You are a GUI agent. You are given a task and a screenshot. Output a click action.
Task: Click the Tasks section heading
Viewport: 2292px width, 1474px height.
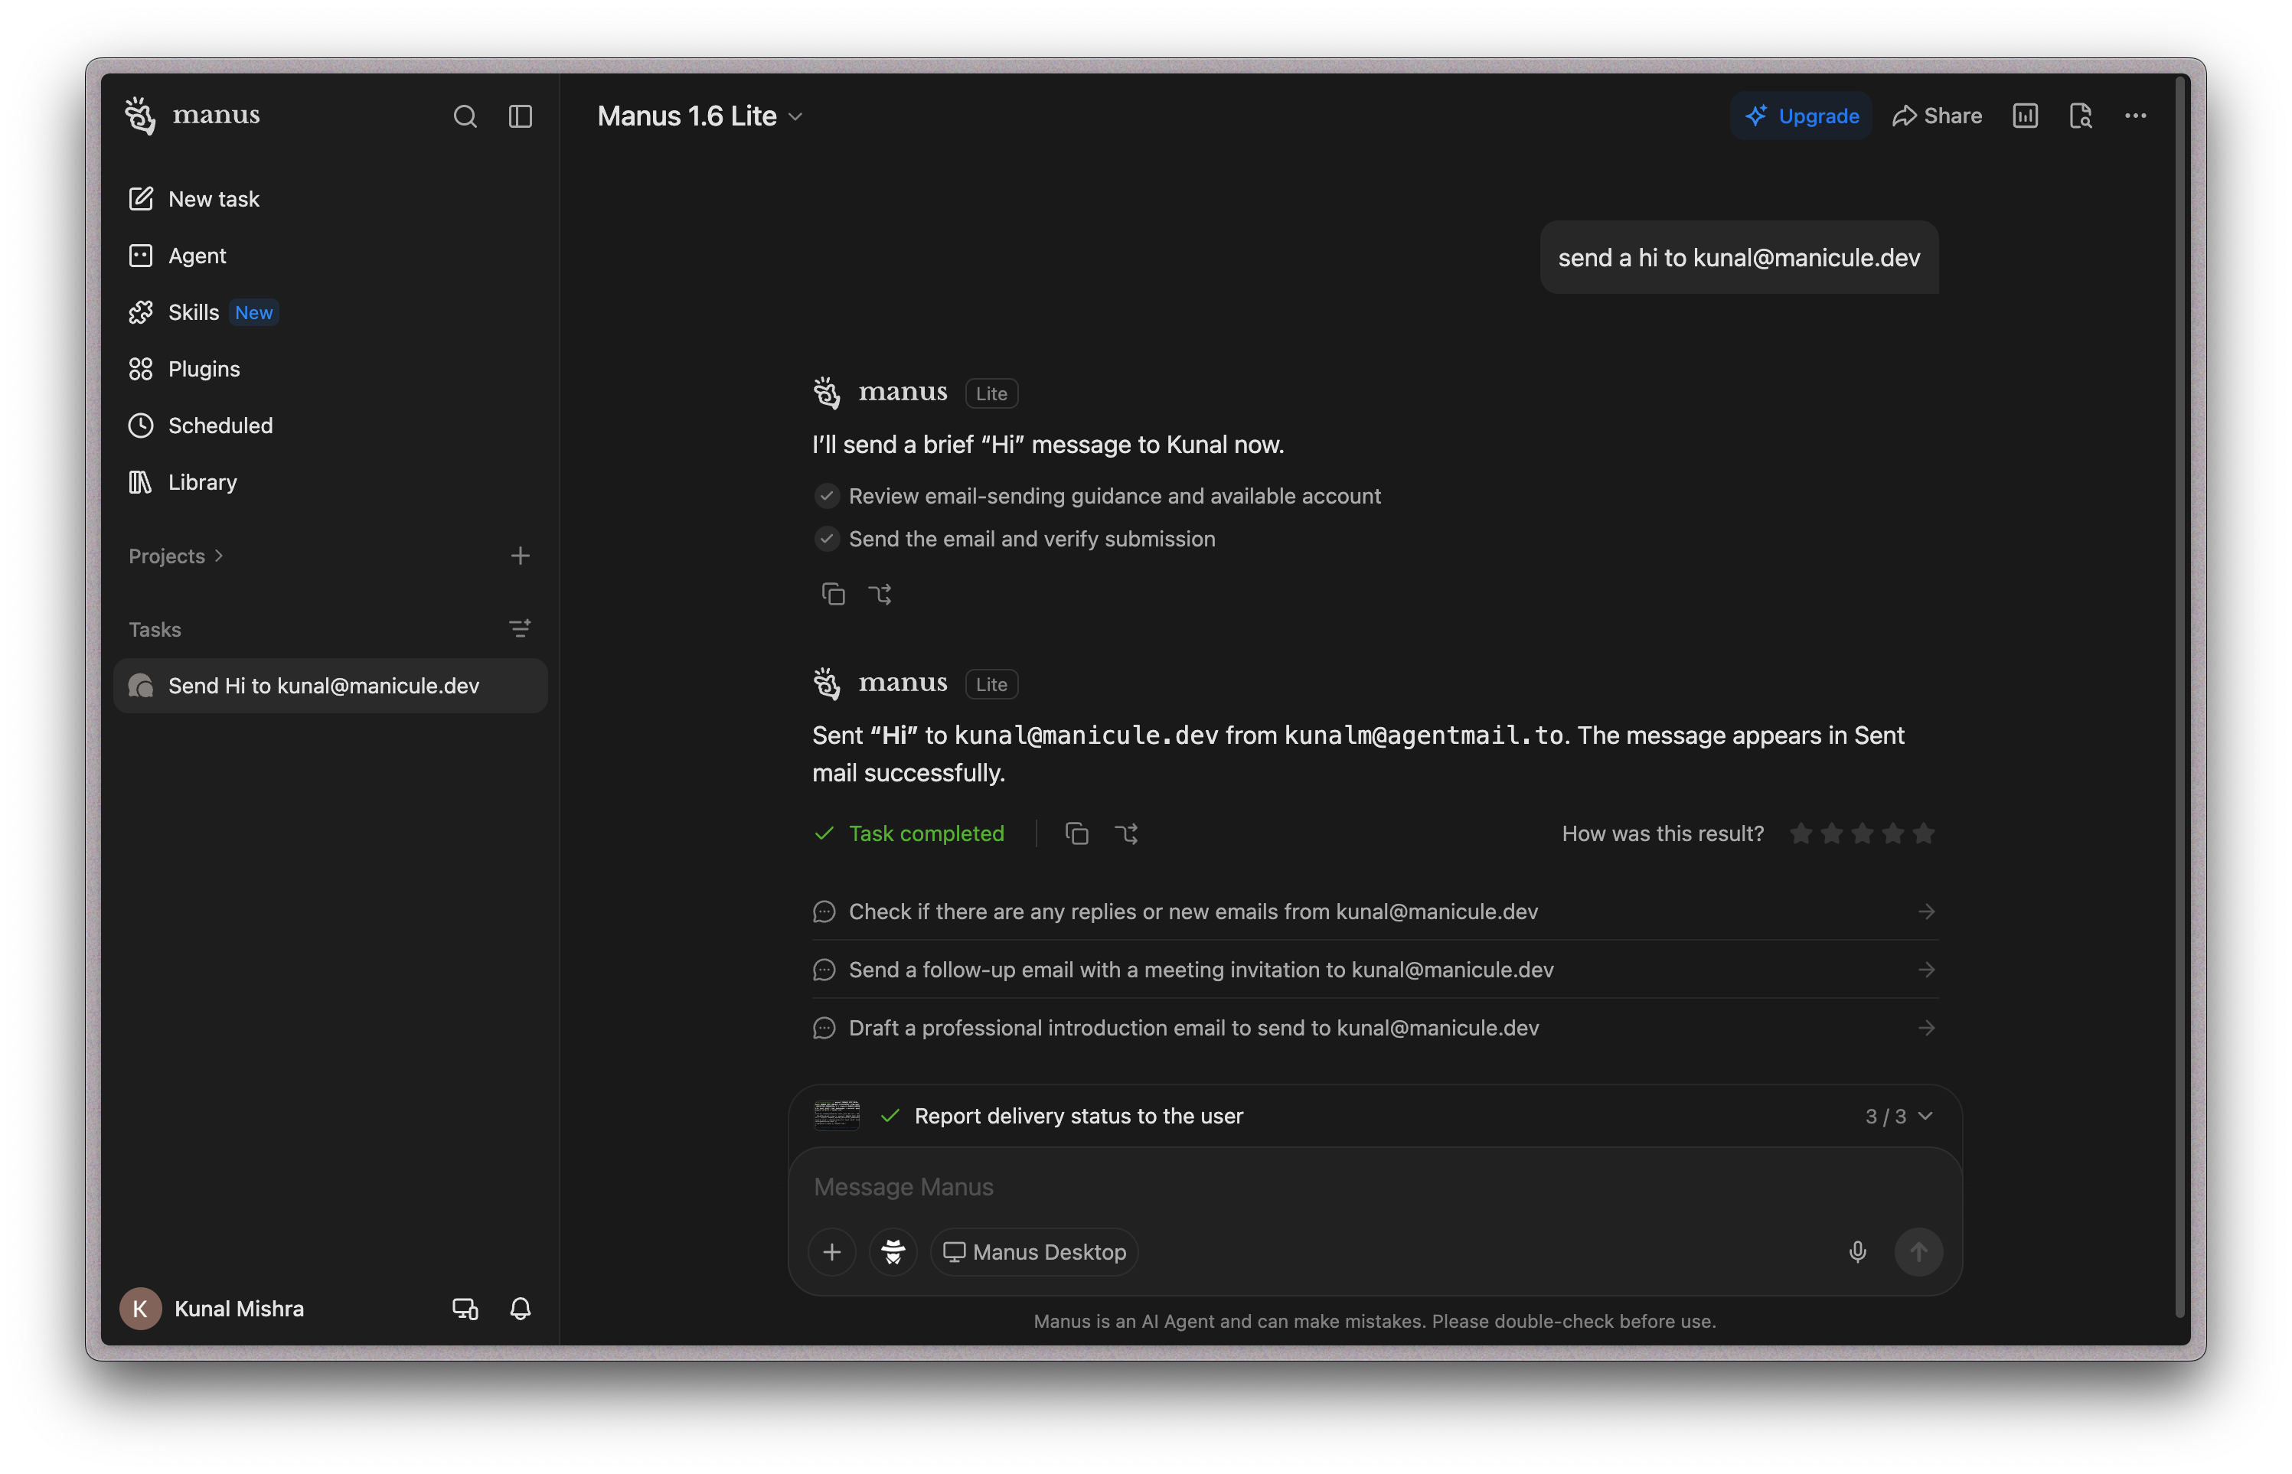tap(155, 629)
